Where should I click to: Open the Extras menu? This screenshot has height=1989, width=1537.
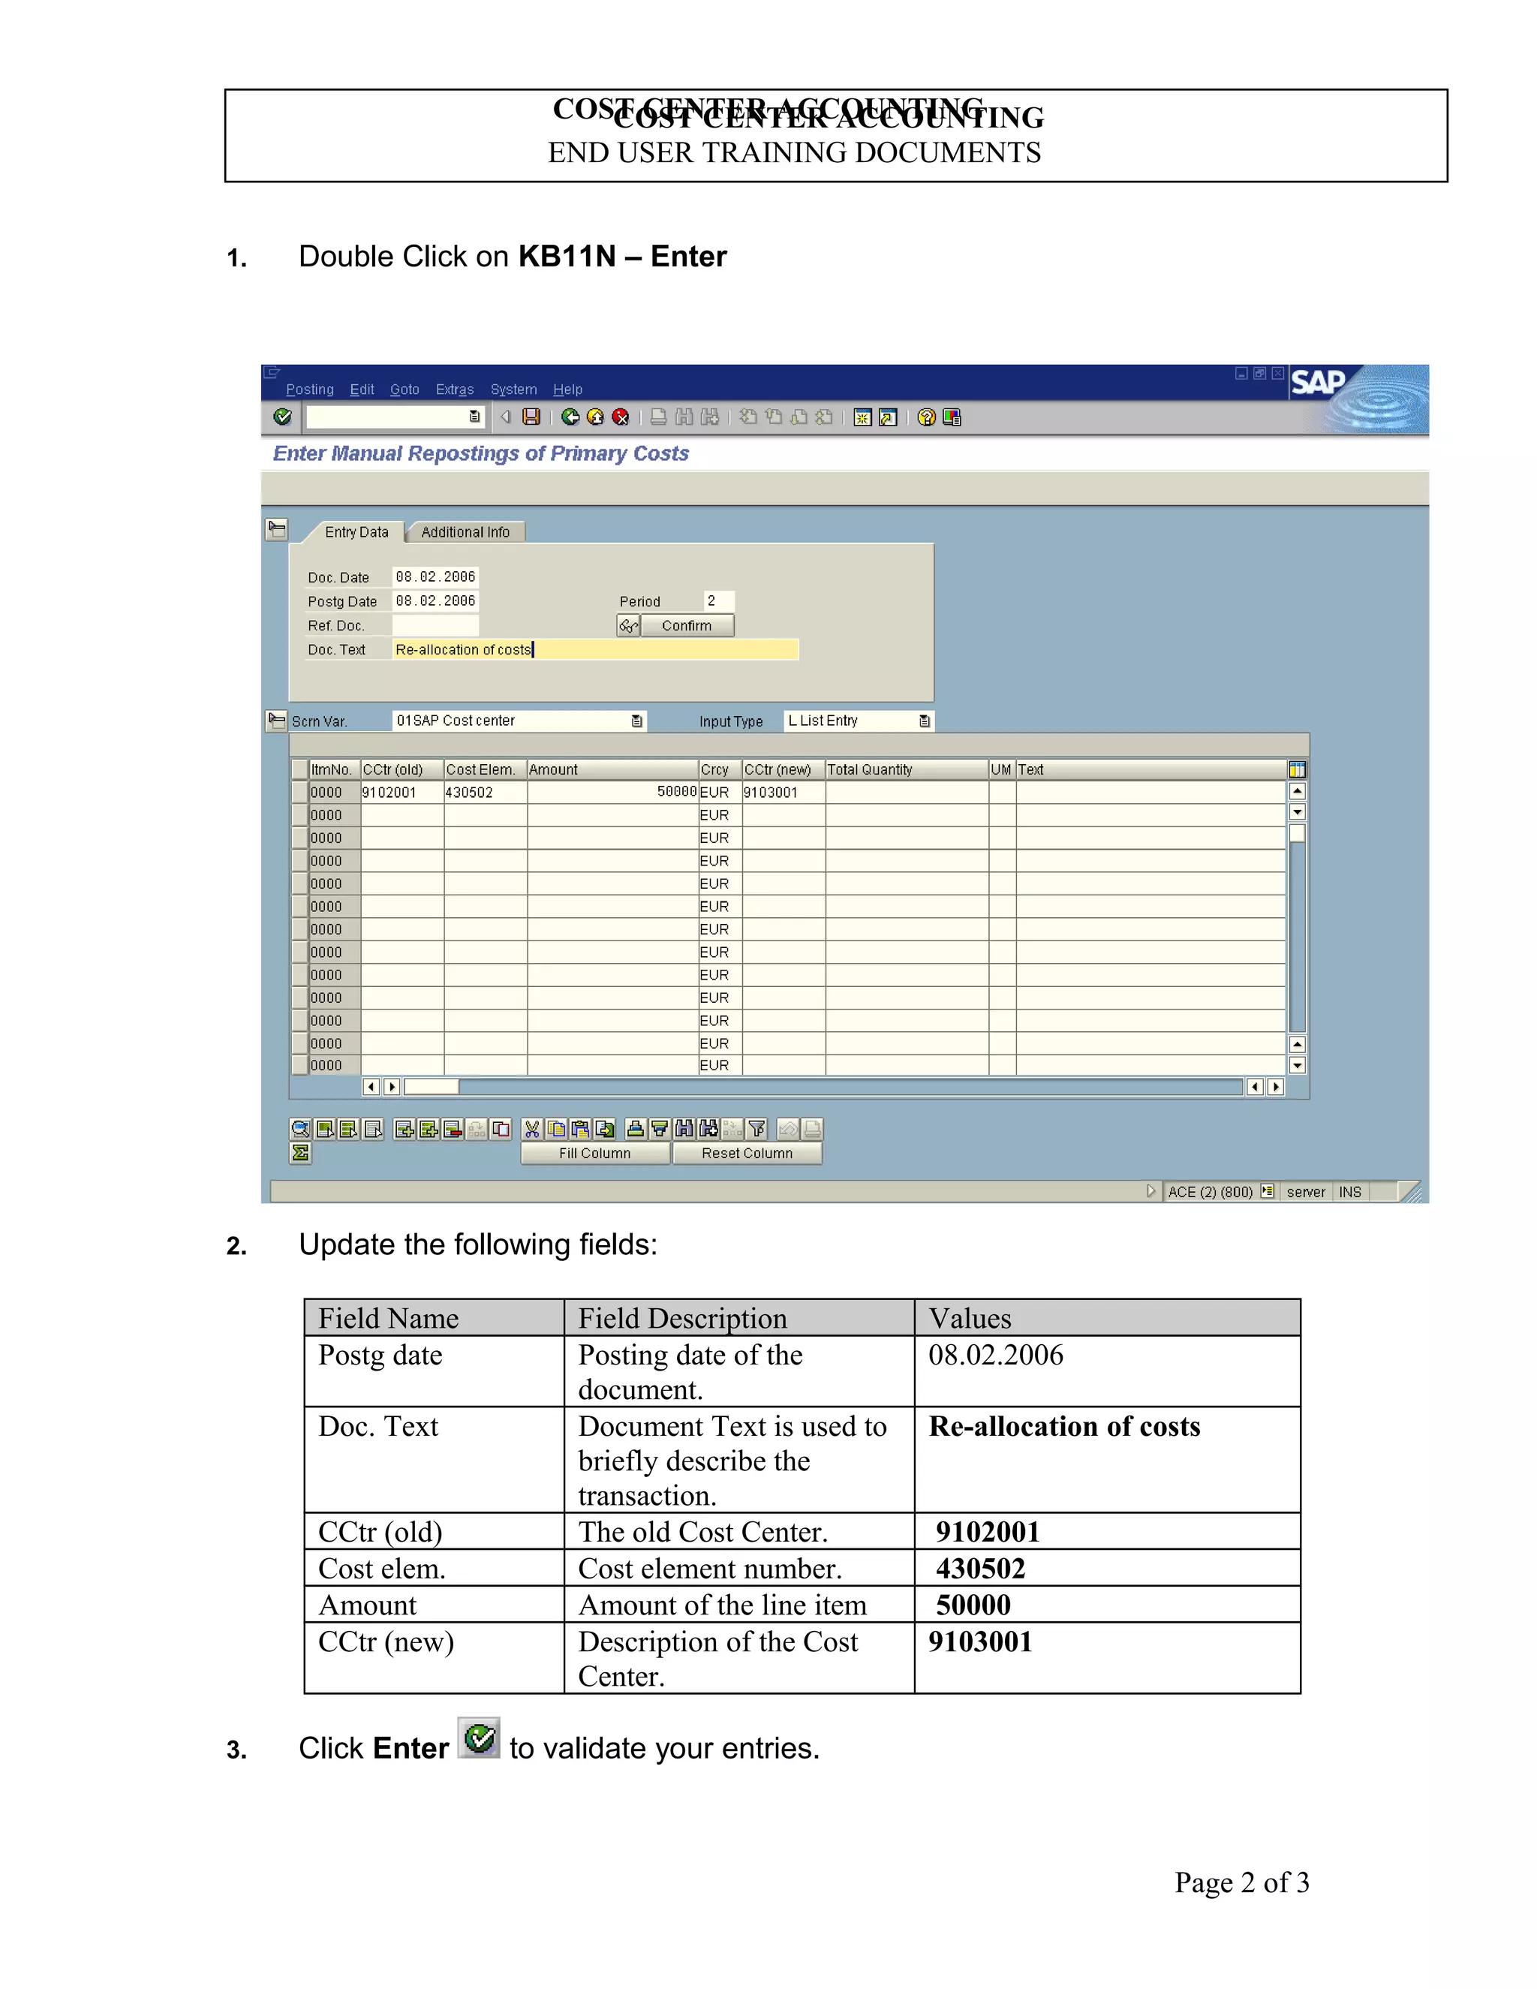pos(454,390)
